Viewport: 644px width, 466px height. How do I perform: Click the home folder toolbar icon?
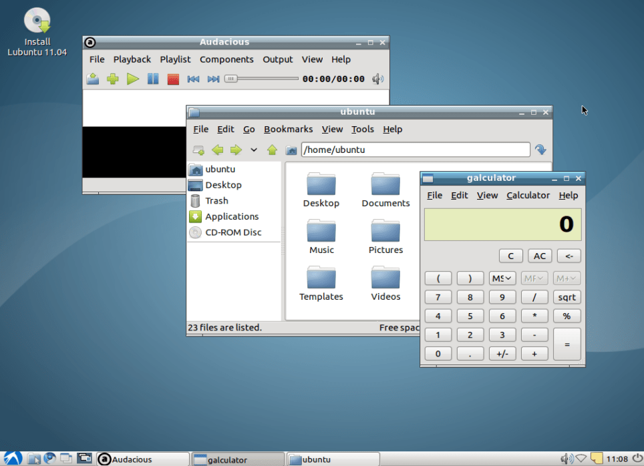[291, 150]
